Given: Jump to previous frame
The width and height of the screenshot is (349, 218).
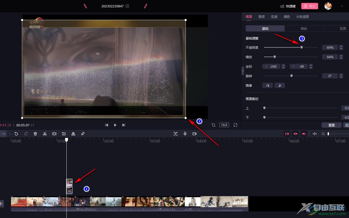Looking at the screenshot, I should [x=107, y=125].
